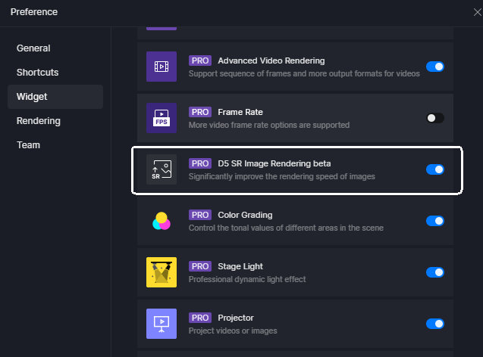
Task: Click the Frame Rate title text
Action: 240,112
